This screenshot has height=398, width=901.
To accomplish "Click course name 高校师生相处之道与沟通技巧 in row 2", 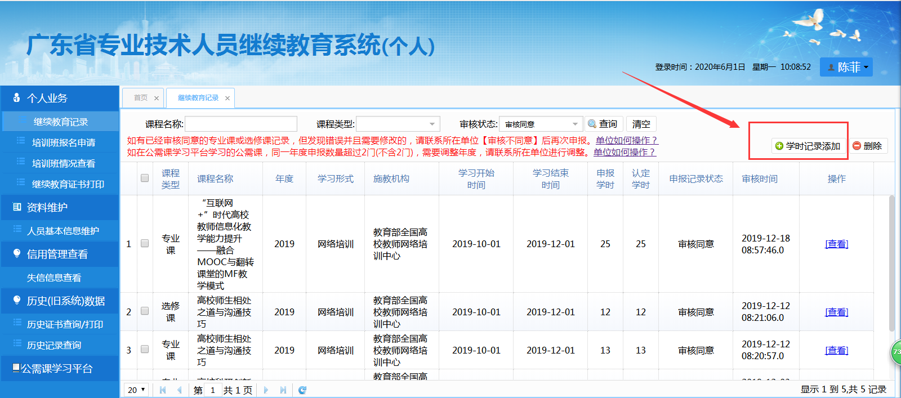I will 224,312.
